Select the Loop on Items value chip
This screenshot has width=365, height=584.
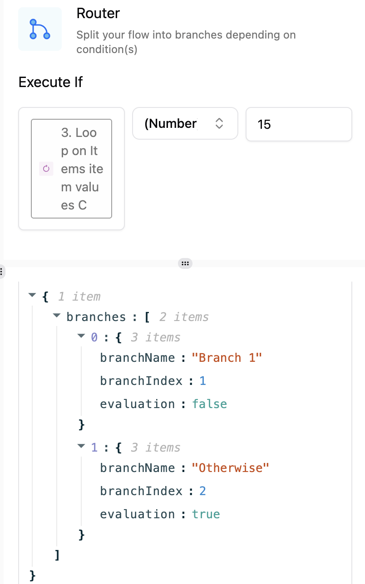71,169
